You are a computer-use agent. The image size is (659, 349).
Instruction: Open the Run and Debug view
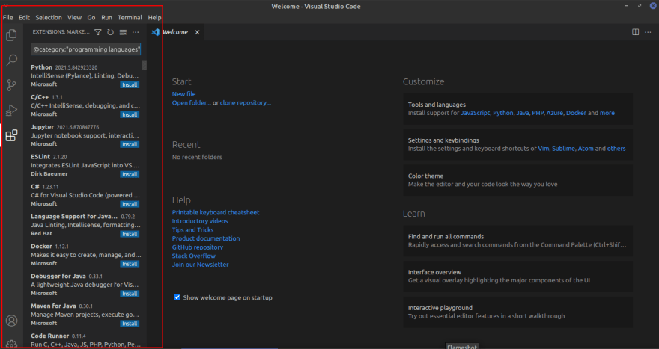tap(11, 110)
